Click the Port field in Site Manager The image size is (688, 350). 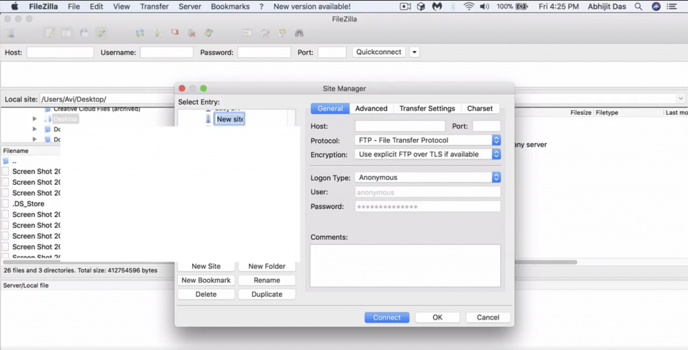[x=486, y=126]
